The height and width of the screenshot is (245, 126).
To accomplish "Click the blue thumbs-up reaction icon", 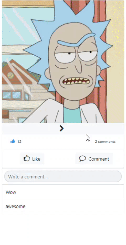I will (x=13, y=141).
